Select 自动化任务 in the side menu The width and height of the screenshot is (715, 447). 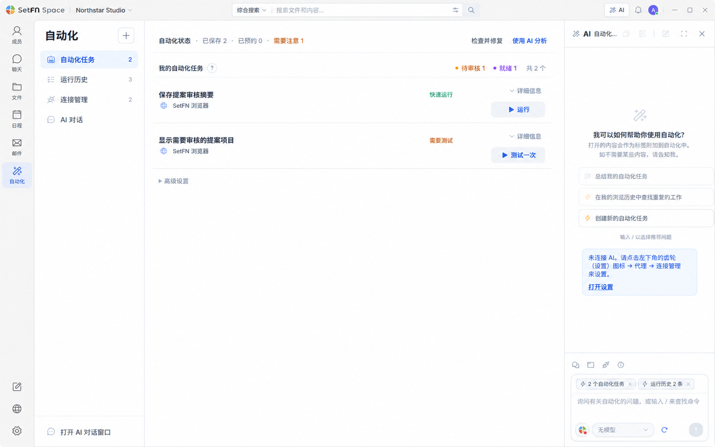(89, 59)
